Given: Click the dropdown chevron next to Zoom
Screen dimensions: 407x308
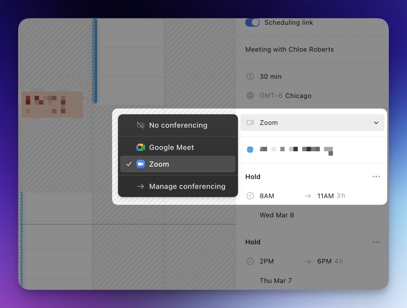Looking at the screenshot, I should tap(376, 123).
